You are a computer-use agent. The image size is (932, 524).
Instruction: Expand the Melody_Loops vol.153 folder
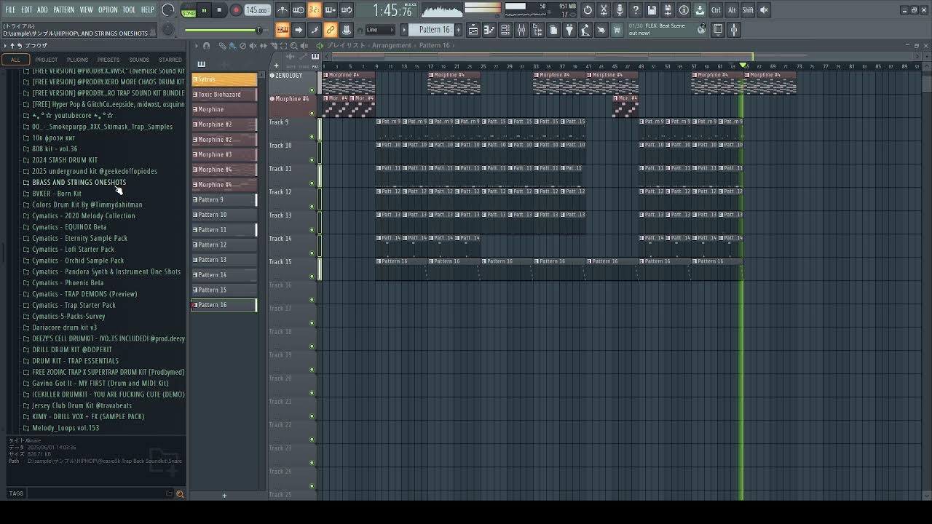66,428
